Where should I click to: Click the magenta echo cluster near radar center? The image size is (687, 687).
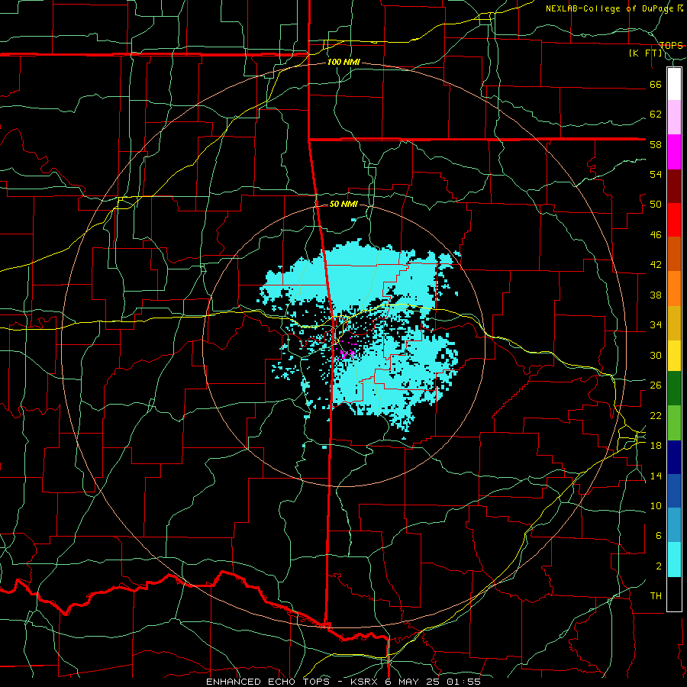tap(348, 353)
